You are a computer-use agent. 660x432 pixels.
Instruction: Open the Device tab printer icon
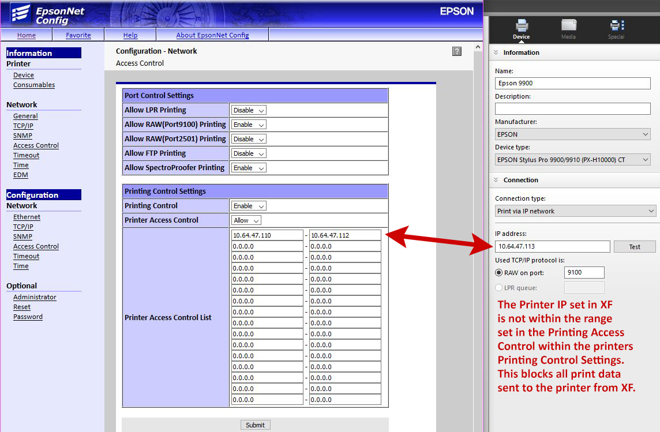[x=522, y=25]
